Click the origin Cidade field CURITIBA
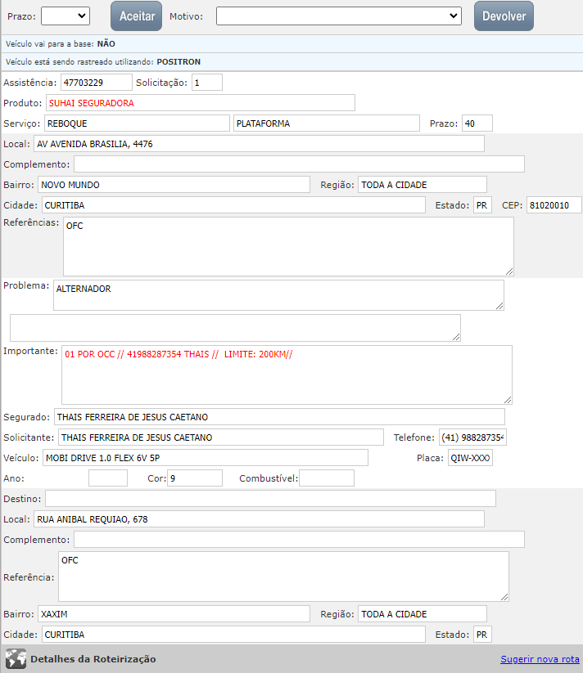This screenshot has height=673, width=583. pos(233,205)
